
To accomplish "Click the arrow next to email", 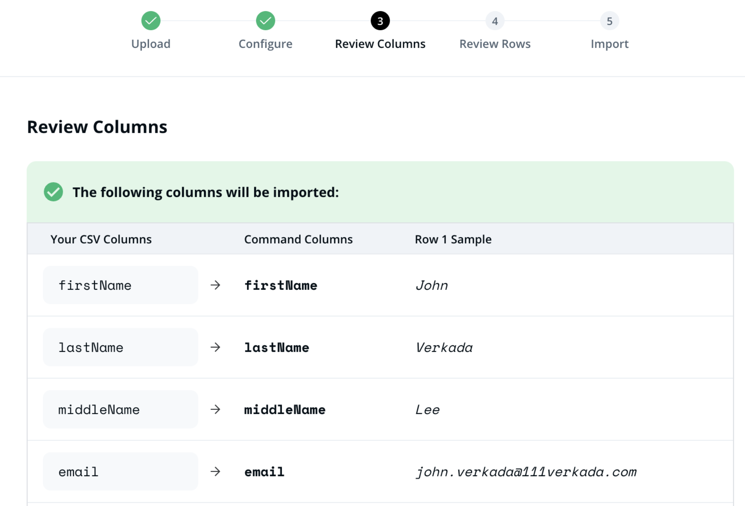I will point(216,471).
